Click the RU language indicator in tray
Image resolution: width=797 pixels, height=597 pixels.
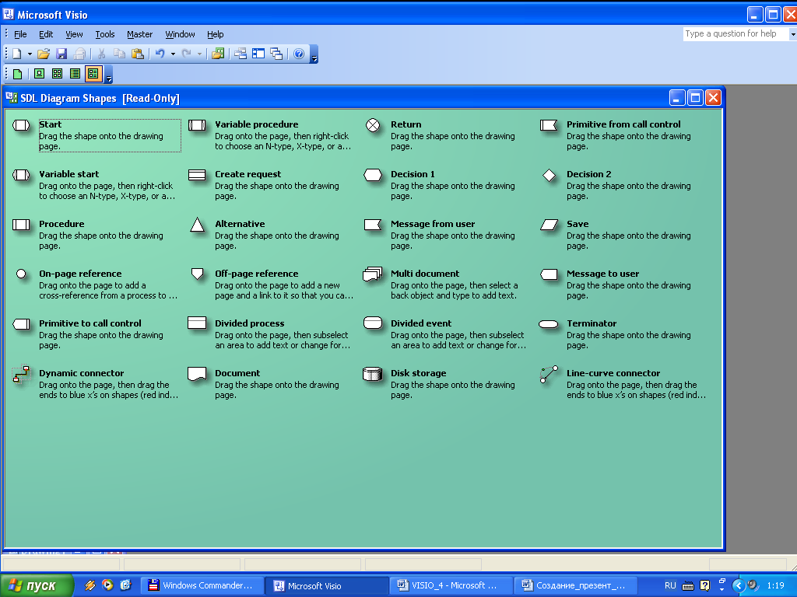click(x=670, y=585)
